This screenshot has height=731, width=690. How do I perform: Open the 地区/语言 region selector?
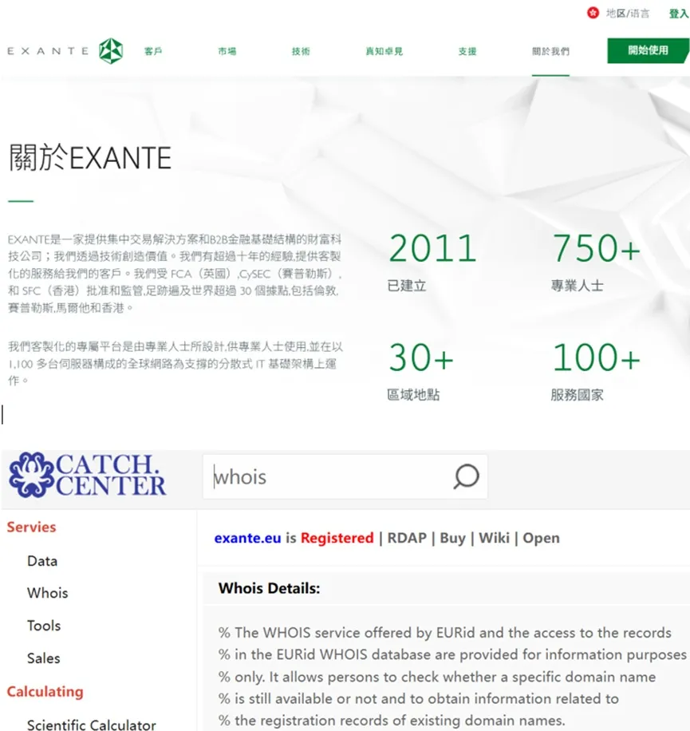tap(627, 14)
